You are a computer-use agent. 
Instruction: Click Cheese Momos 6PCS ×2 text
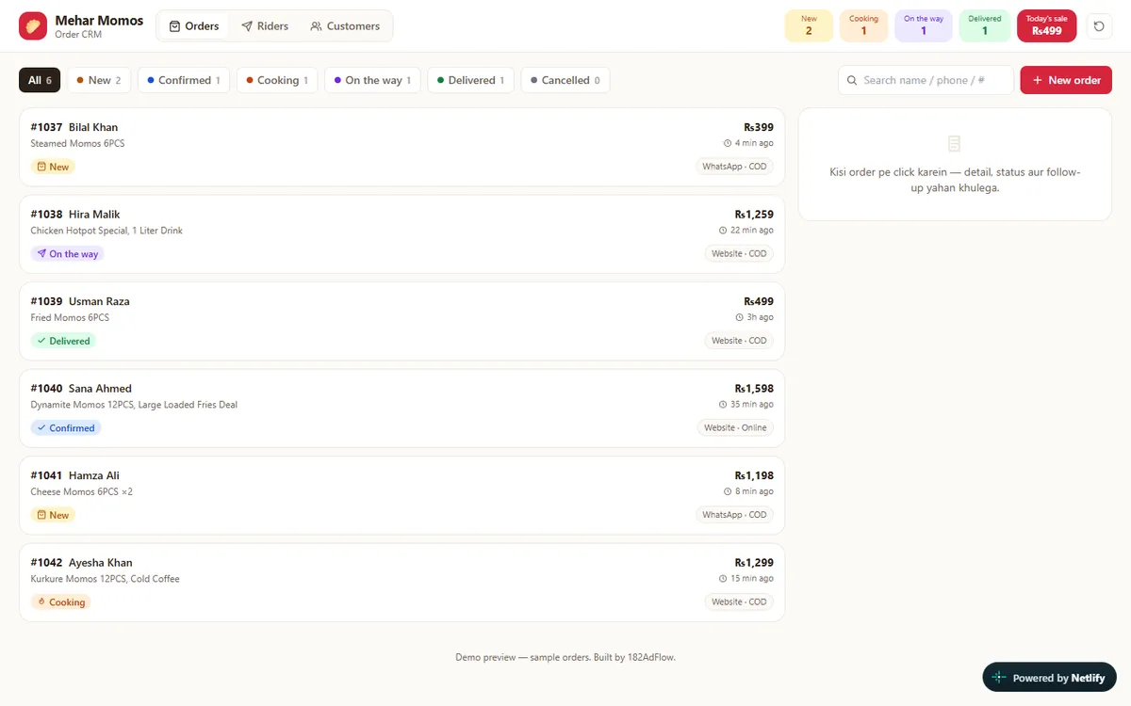point(81,492)
